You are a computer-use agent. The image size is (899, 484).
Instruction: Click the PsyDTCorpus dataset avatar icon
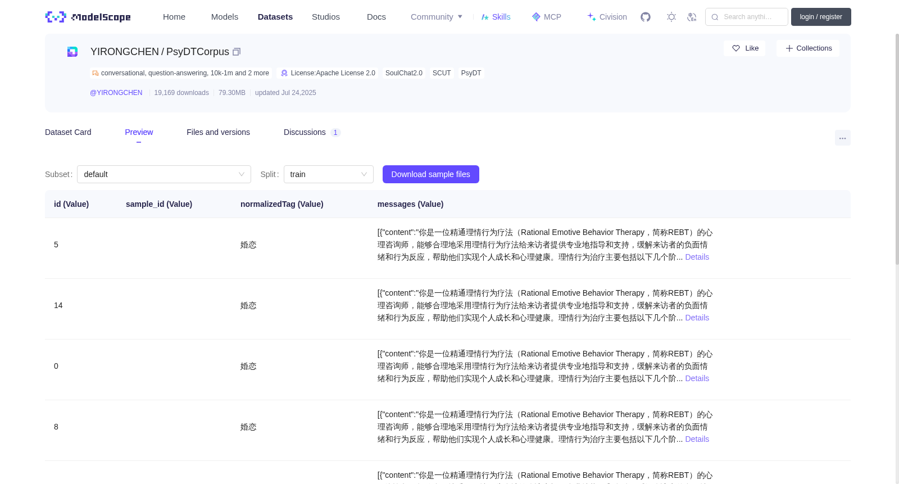pos(72,52)
